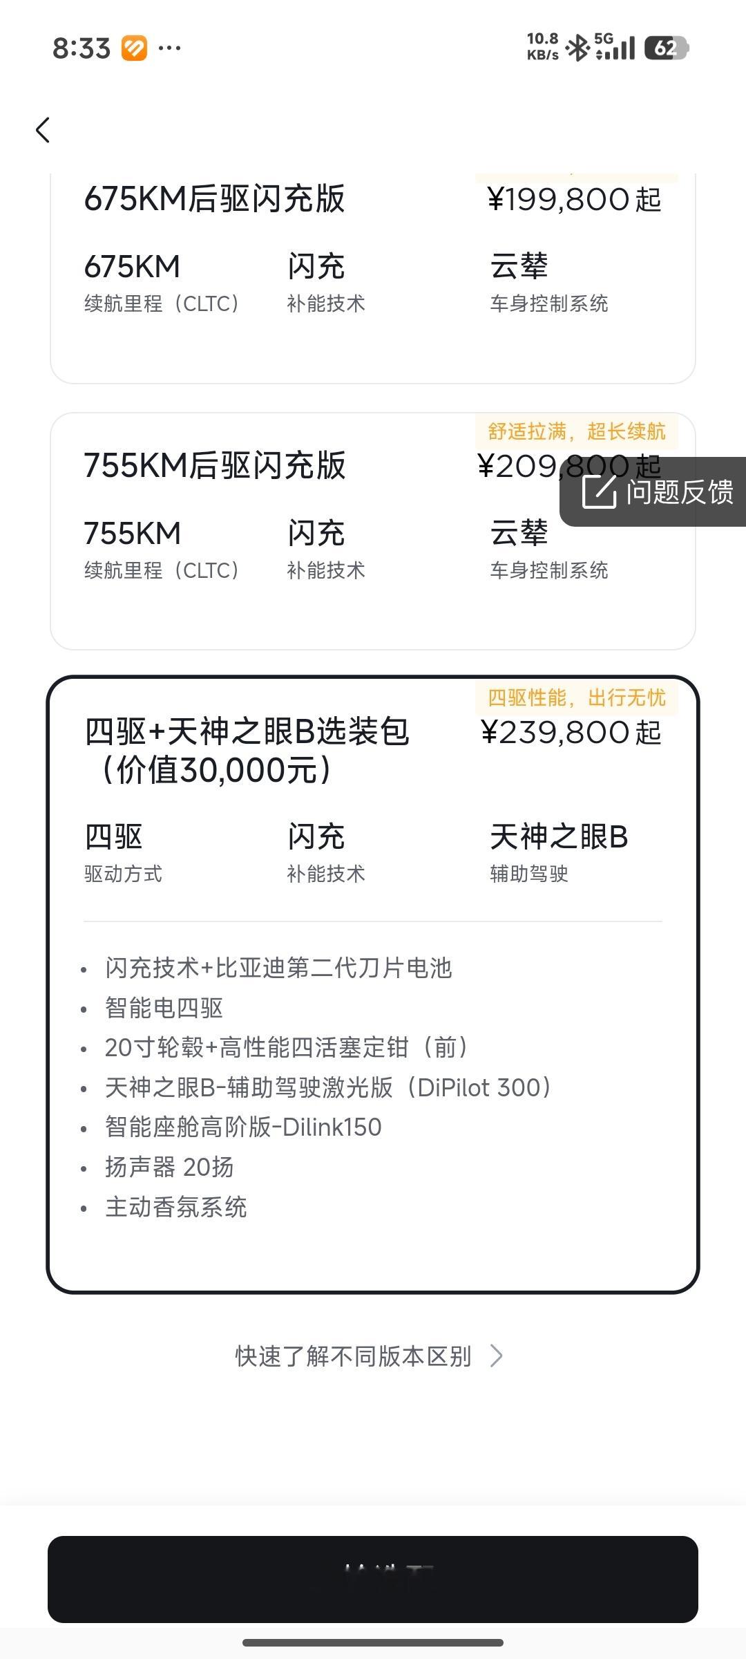
Task: Tap the bottom home gesture bar
Action: click(x=372, y=1642)
